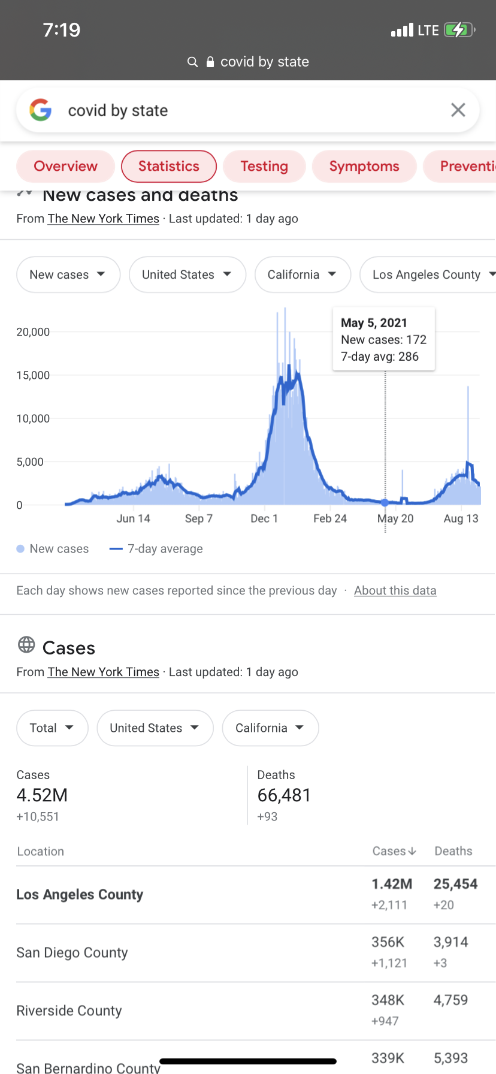
Task: Tap the battery charging status icon
Action: coord(459,30)
